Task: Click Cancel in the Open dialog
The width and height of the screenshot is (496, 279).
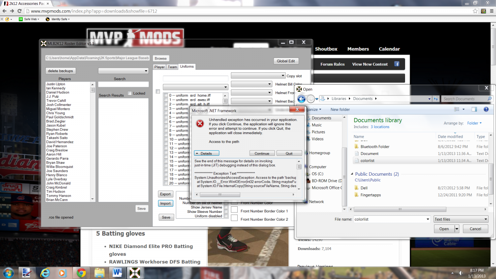Action: pos(475,229)
